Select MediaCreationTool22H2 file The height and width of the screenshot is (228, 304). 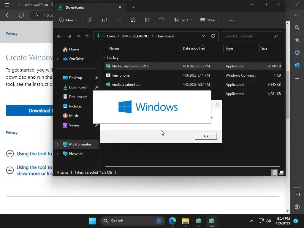(193, 66)
